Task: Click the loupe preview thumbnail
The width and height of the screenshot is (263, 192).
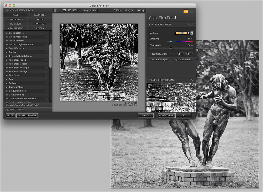Action: point(171,97)
